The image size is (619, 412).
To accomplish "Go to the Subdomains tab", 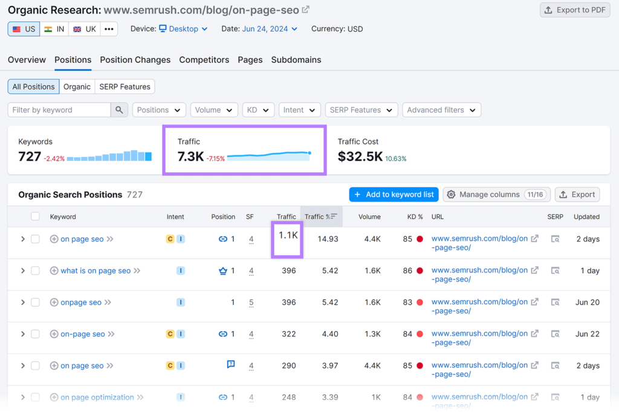I will click(x=296, y=60).
